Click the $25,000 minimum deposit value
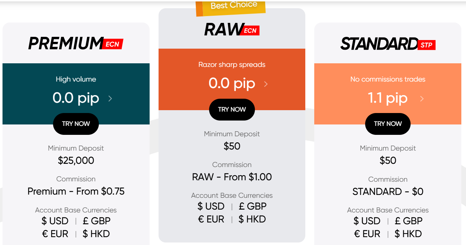 click(76, 160)
